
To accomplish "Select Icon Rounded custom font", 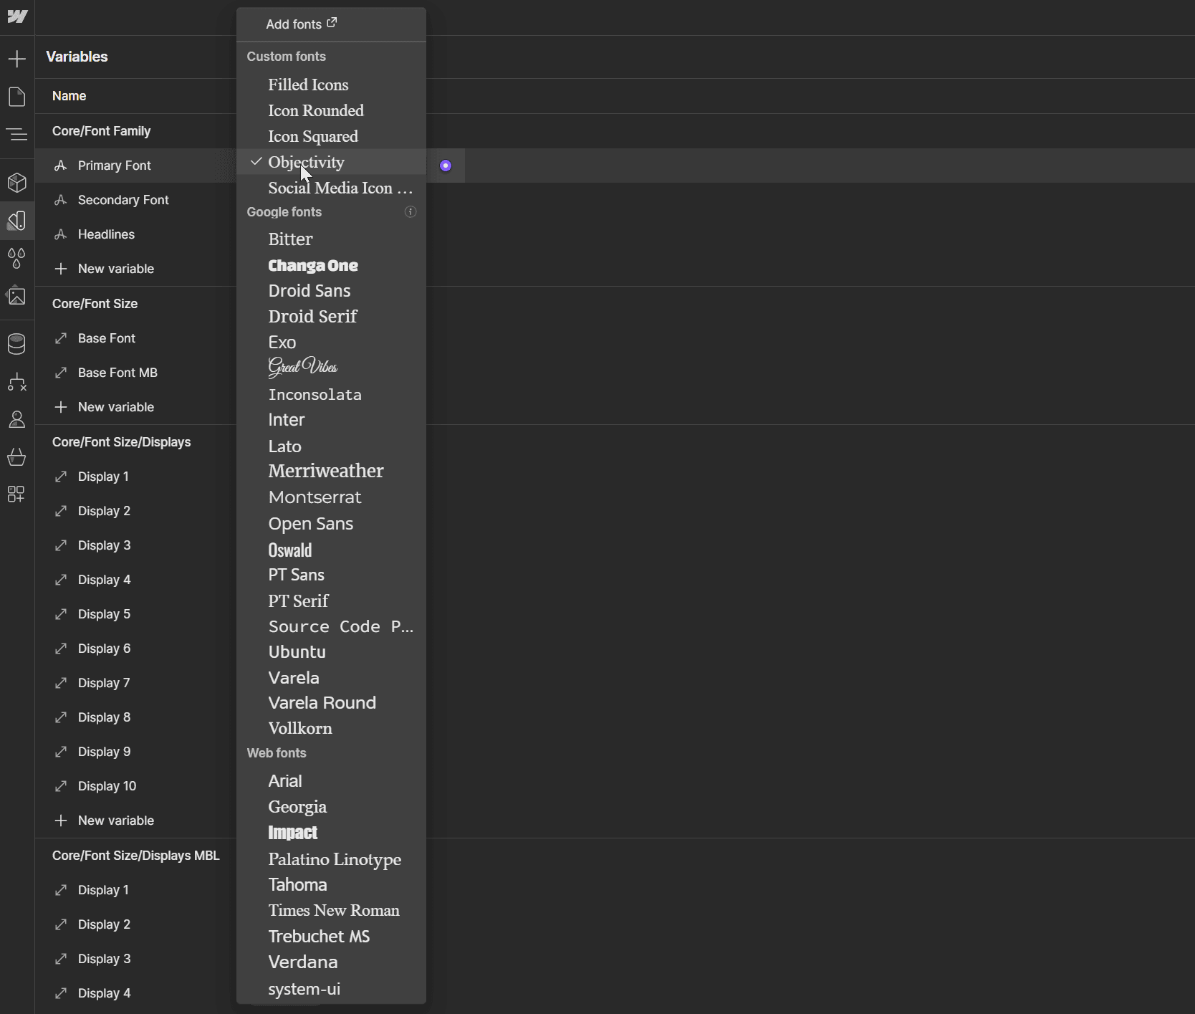I will tap(331, 110).
